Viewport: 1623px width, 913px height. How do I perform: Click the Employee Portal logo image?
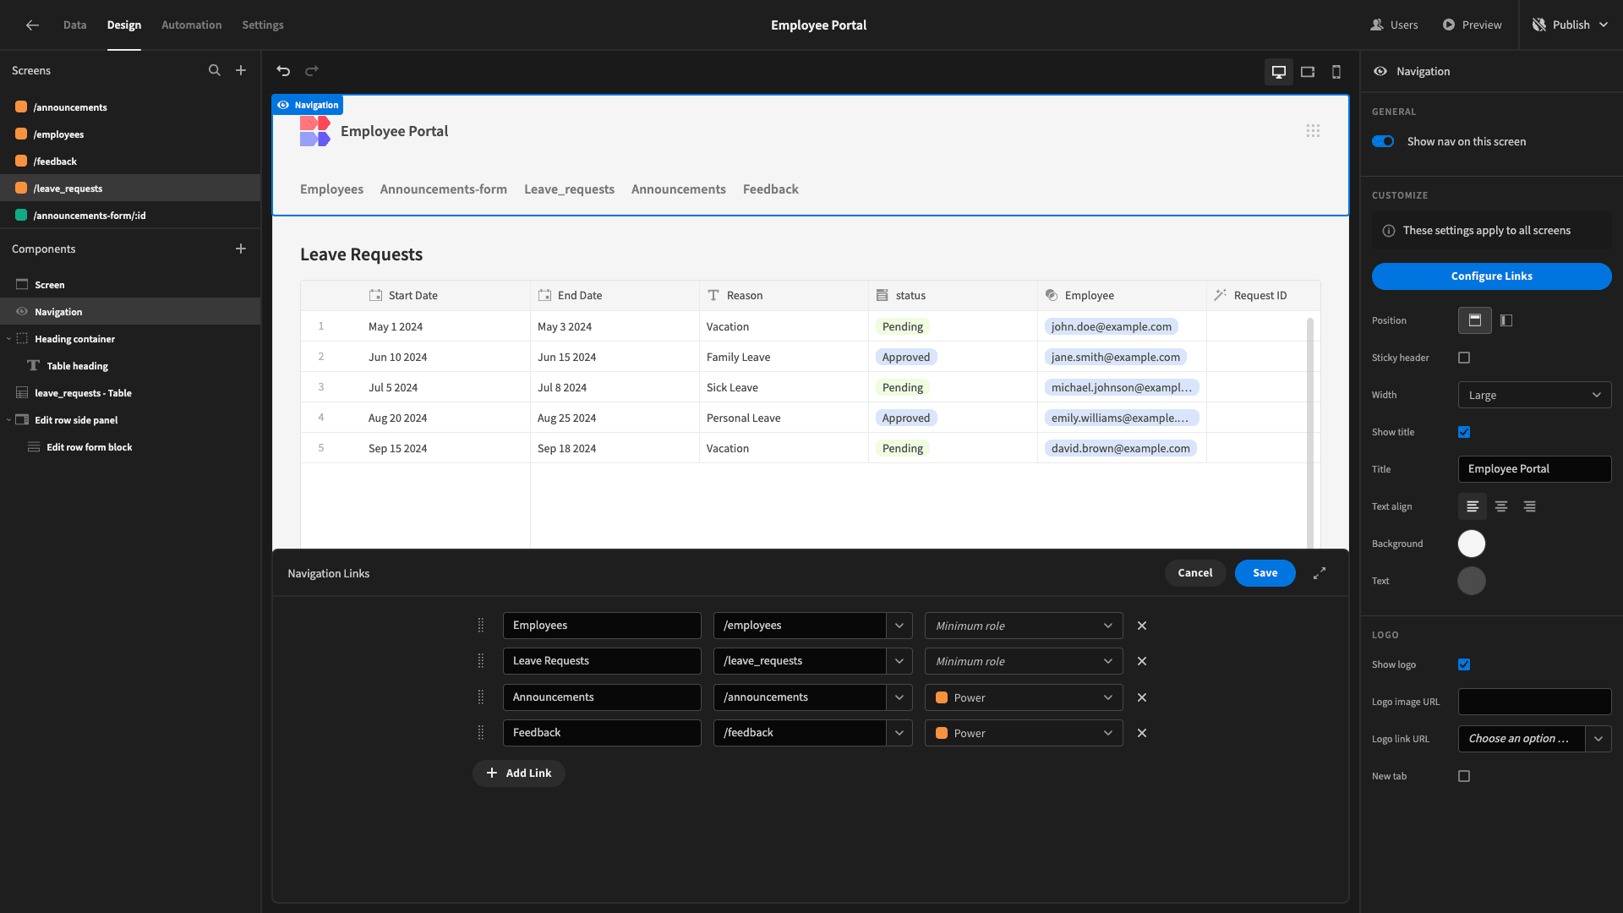click(x=314, y=131)
